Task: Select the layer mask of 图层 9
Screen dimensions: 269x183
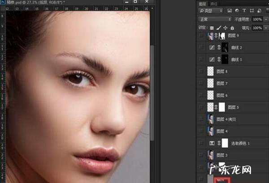Action: (x=222, y=36)
